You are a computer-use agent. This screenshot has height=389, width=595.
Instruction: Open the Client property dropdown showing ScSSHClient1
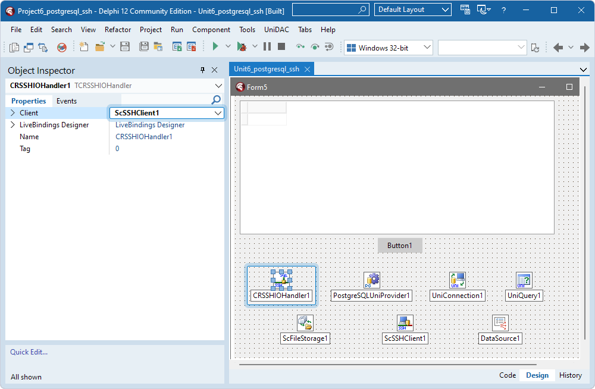coord(219,112)
